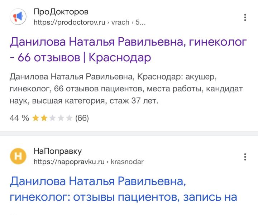
Task: Open the three-dot menu for НаПоправку result
Action: pos(245,157)
